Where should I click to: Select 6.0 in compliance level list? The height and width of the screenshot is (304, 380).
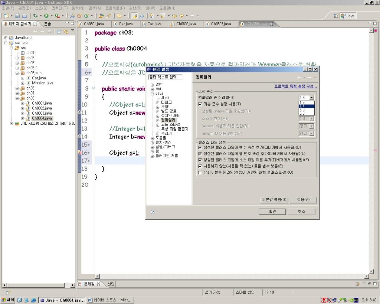[307, 113]
